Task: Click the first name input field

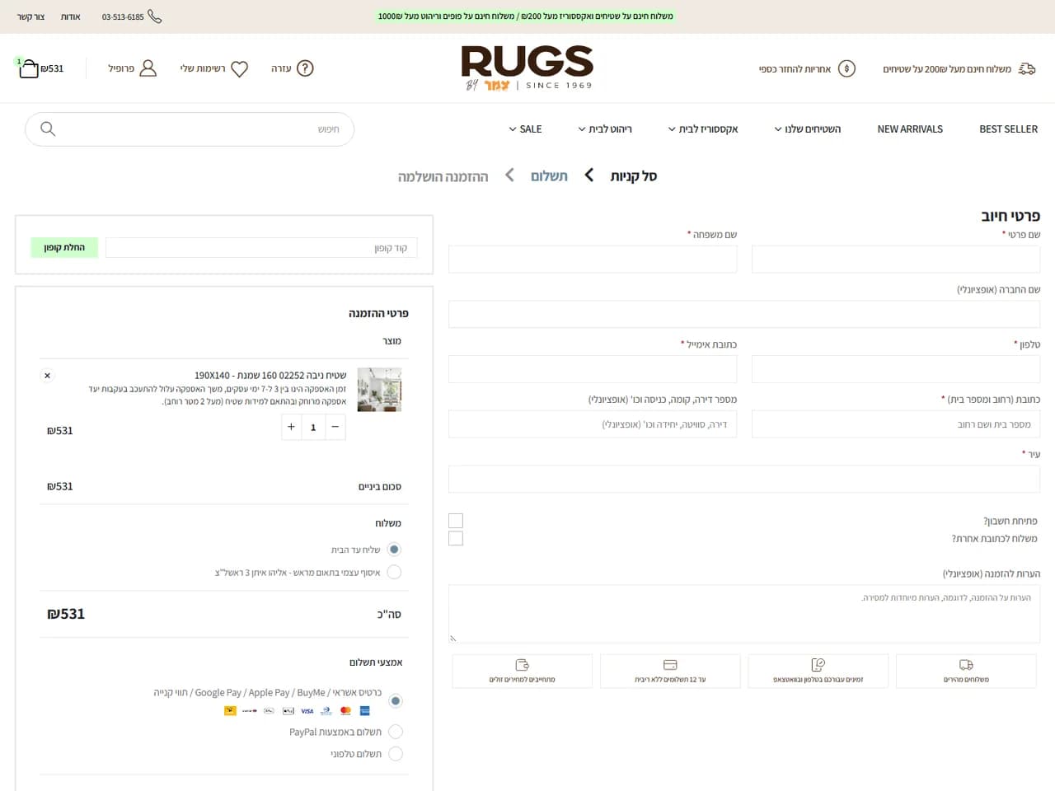Action: (896, 260)
